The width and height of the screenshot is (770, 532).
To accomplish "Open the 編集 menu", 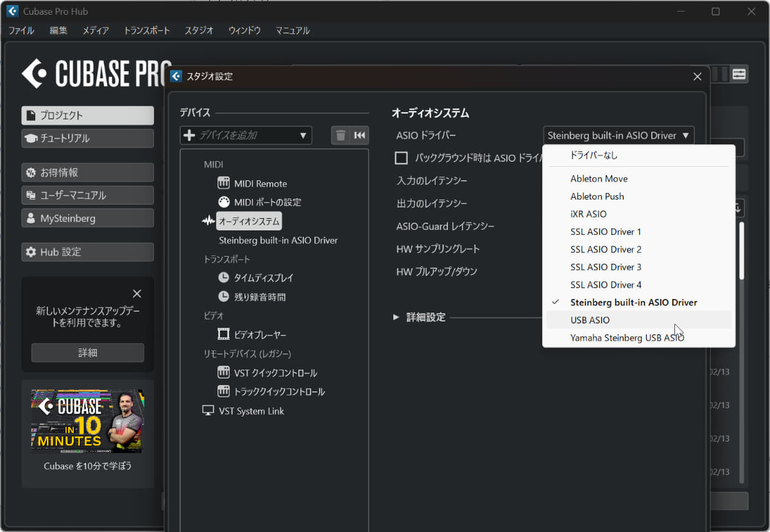I will click(x=58, y=30).
